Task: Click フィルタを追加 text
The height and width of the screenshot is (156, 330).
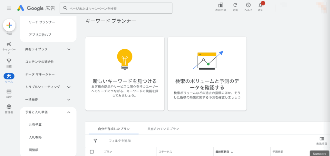Action: tap(120, 141)
